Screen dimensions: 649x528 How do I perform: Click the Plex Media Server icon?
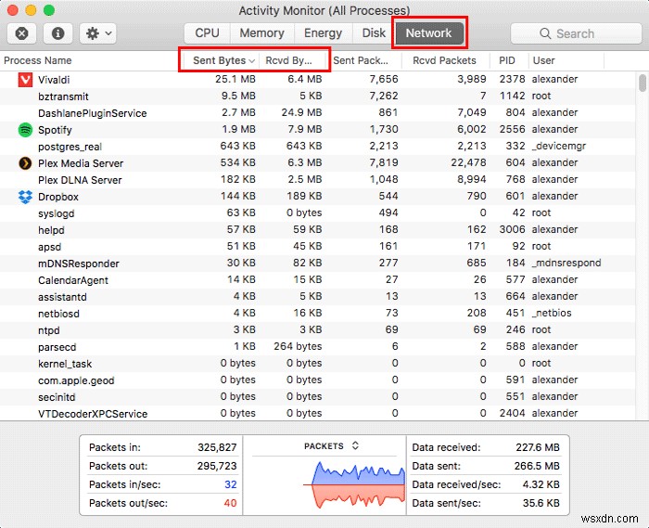[x=25, y=163]
